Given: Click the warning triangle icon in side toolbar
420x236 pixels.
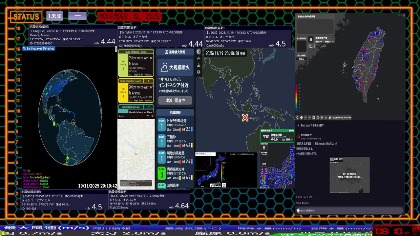Looking at the screenshot, I should pos(199,65).
